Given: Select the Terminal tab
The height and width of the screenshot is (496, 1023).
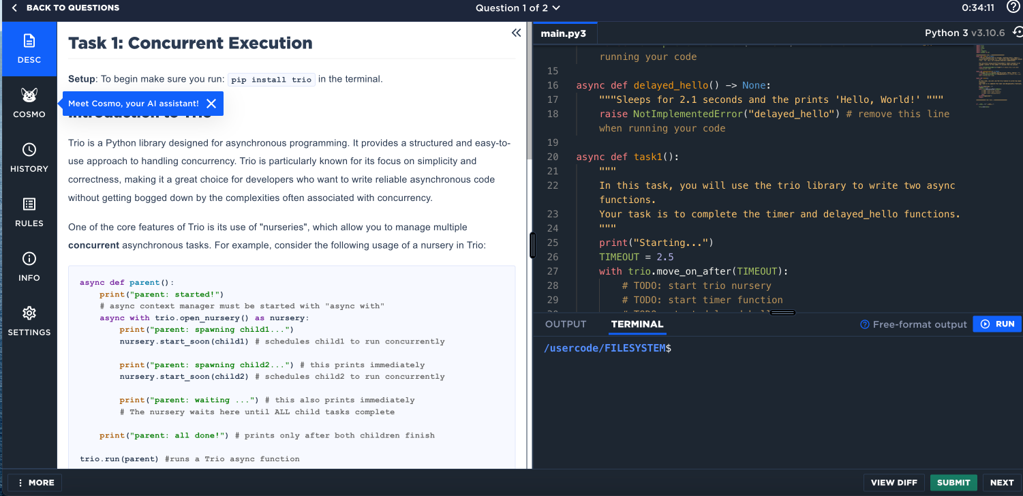Looking at the screenshot, I should (x=637, y=324).
